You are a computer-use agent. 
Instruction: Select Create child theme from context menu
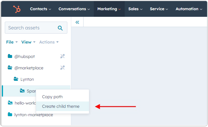(61, 106)
